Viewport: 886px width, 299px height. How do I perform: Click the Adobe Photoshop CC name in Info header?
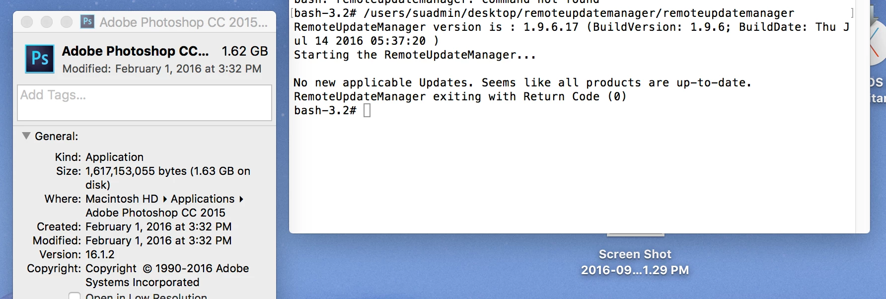click(x=135, y=51)
